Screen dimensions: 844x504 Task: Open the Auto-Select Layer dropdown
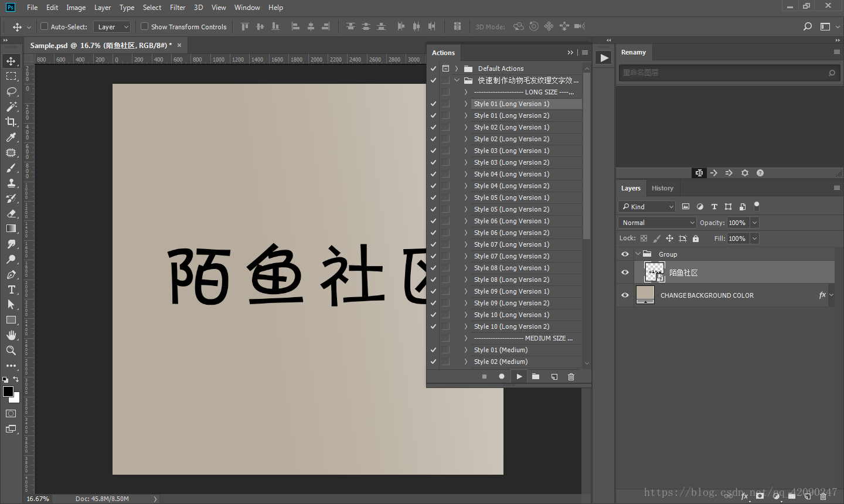(x=111, y=27)
